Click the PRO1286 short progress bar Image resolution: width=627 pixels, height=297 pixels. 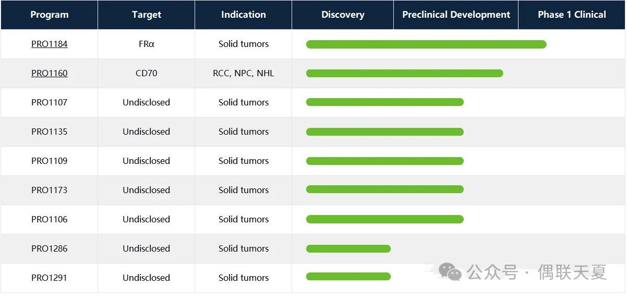(x=348, y=249)
